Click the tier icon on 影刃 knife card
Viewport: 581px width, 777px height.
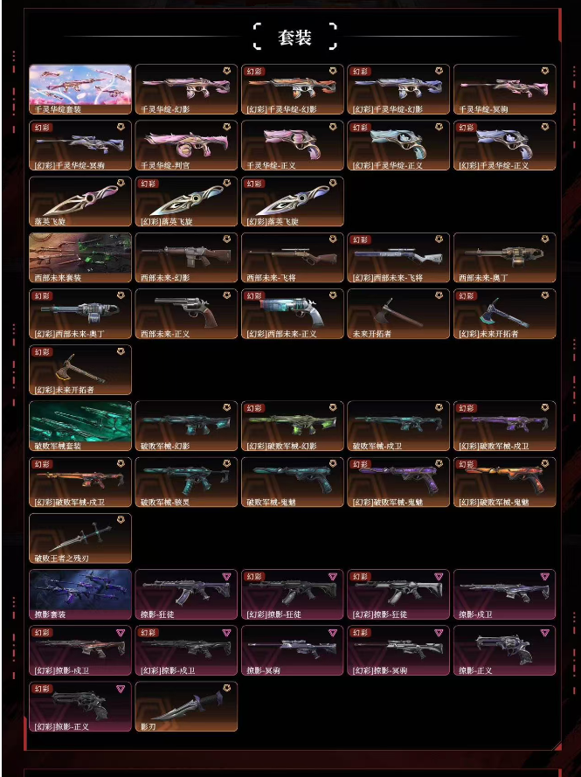(x=227, y=689)
